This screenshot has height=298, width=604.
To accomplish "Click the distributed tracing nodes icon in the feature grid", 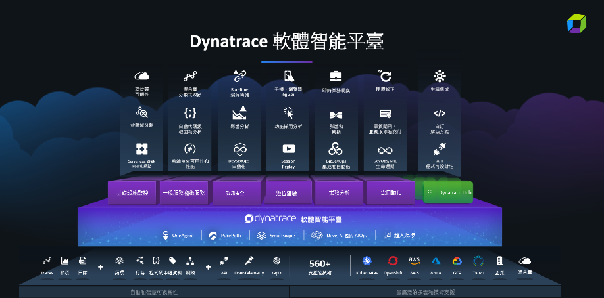I will tap(190, 76).
